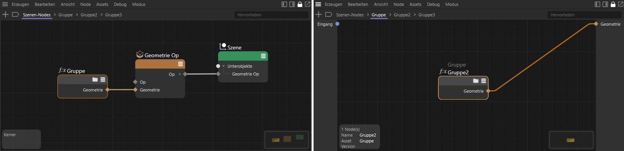The image size is (624, 151).
Task: Click the Geometrie input port of Geometrie Op
Action: (135, 90)
